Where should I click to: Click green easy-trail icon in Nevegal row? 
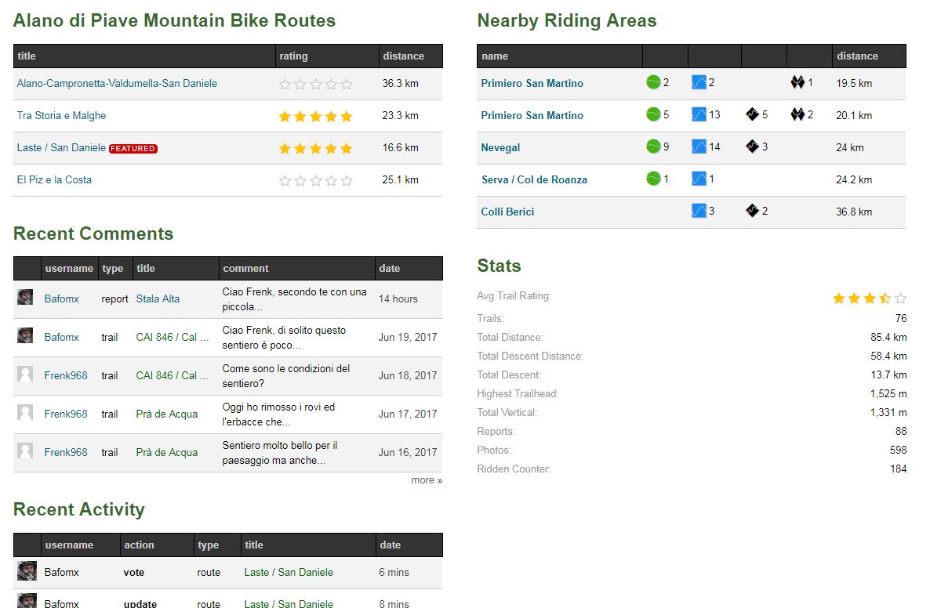[653, 147]
